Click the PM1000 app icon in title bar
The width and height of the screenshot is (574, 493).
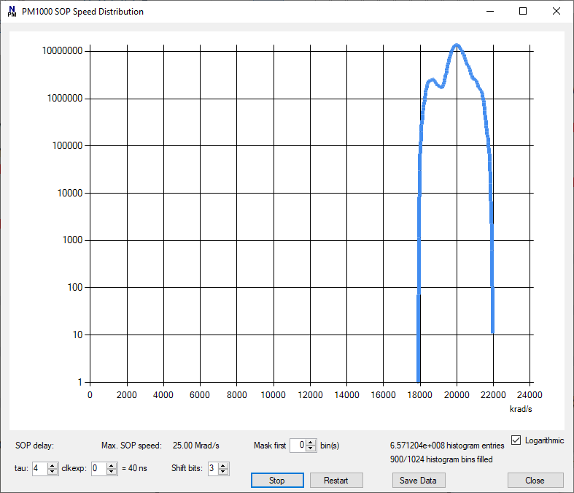pyautogui.click(x=12, y=12)
